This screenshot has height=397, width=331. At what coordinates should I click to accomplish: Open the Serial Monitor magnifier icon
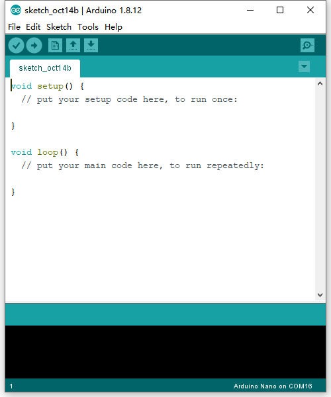pyautogui.click(x=307, y=46)
